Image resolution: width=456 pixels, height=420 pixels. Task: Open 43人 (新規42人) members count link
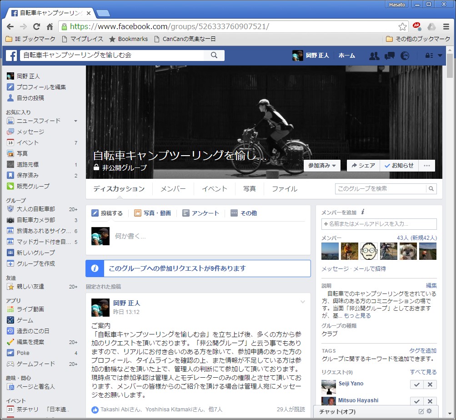click(x=417, y=238)
